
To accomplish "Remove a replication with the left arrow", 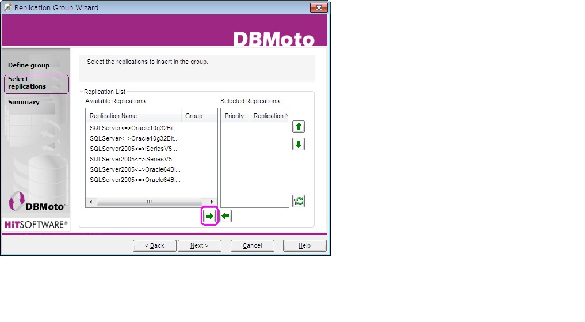I will pyautogui.click(x=225, y=216).
